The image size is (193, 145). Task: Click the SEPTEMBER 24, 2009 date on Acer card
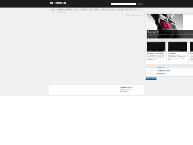tap(153, 50)
